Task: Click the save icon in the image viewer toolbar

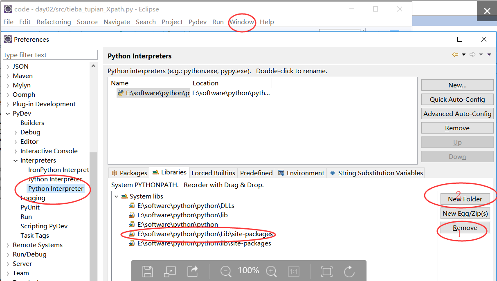Action: (148, 271)
